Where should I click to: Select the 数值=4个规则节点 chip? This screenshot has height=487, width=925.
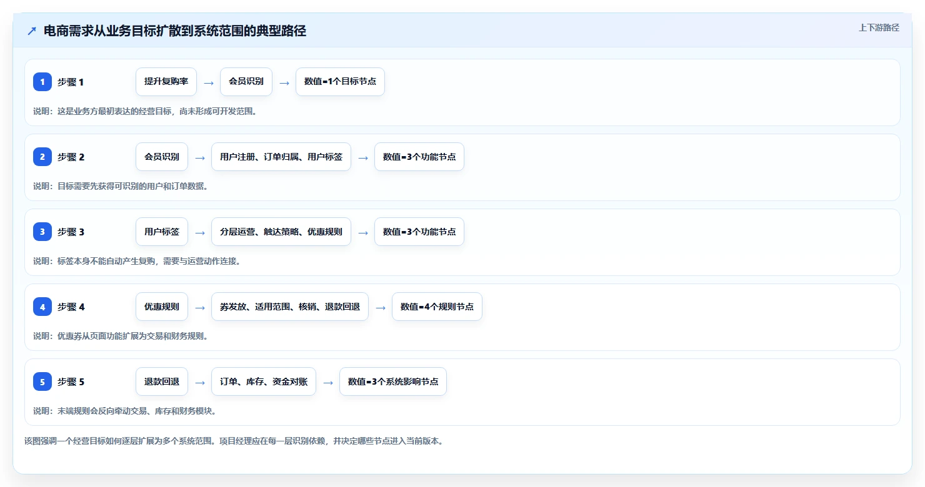tap(437, 307)
